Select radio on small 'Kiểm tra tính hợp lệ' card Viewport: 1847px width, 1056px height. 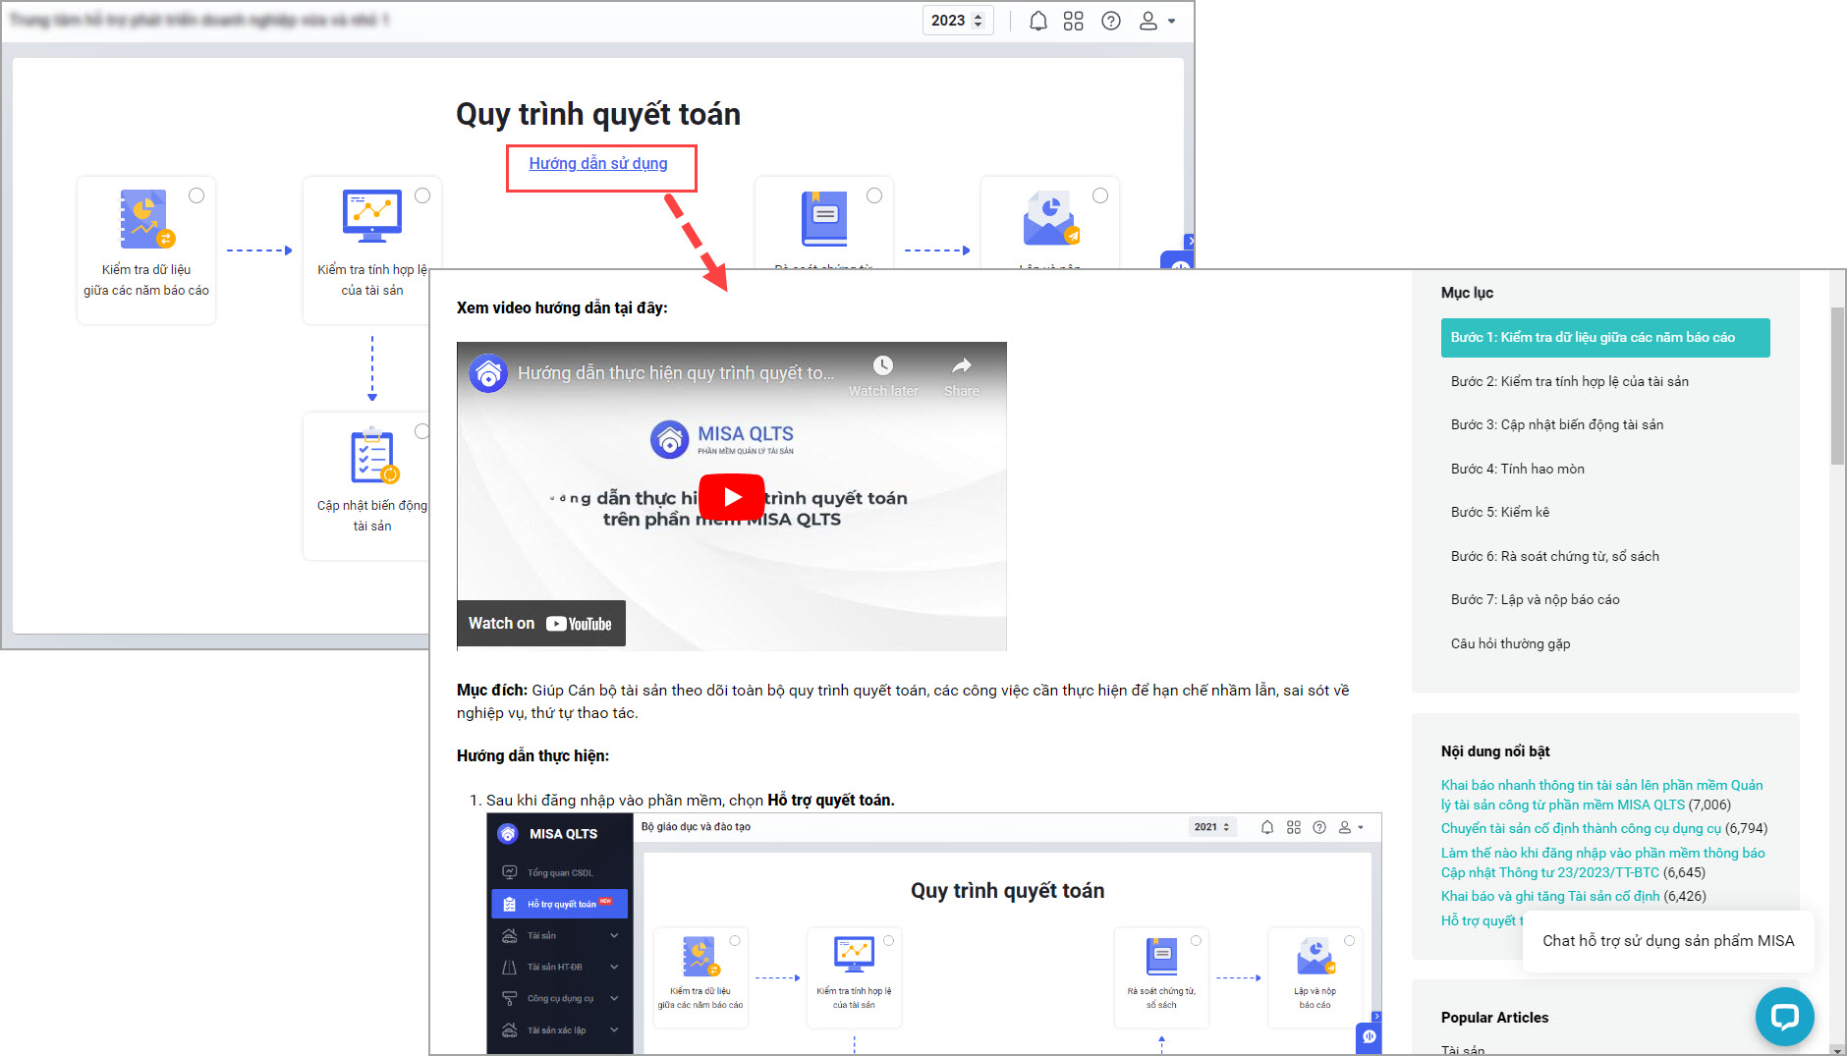[x=888, y=941]
